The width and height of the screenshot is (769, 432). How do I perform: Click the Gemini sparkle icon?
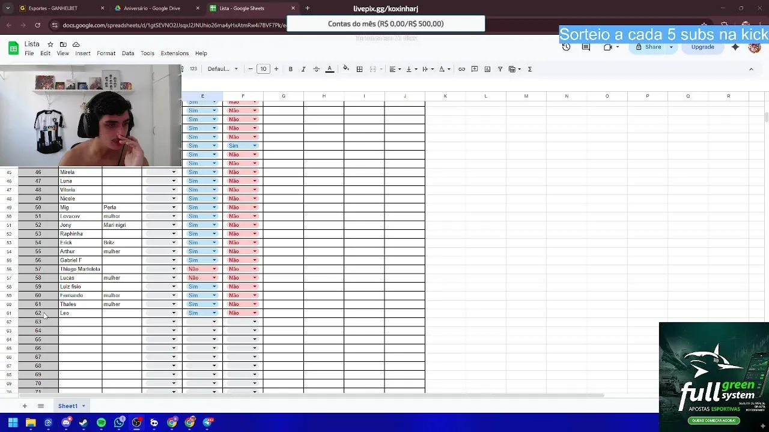point(735,47)
